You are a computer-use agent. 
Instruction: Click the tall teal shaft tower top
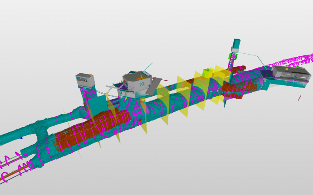tap(236, 43)
